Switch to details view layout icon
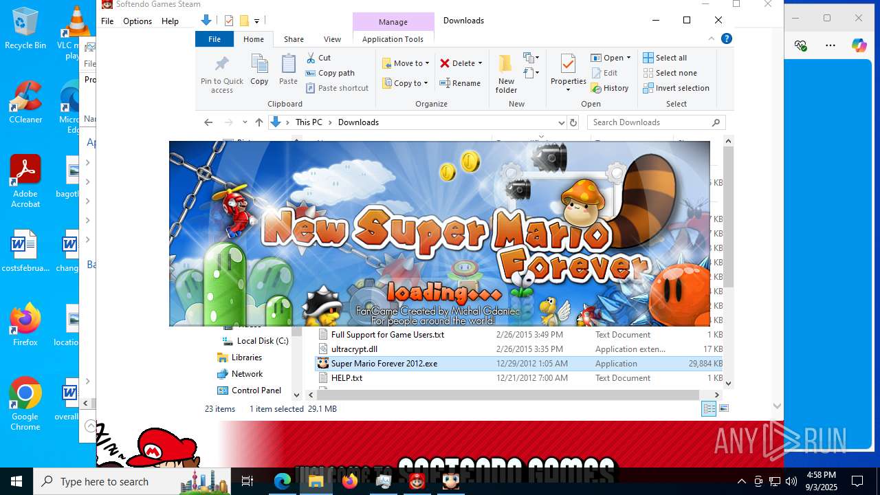 [708, 408]
